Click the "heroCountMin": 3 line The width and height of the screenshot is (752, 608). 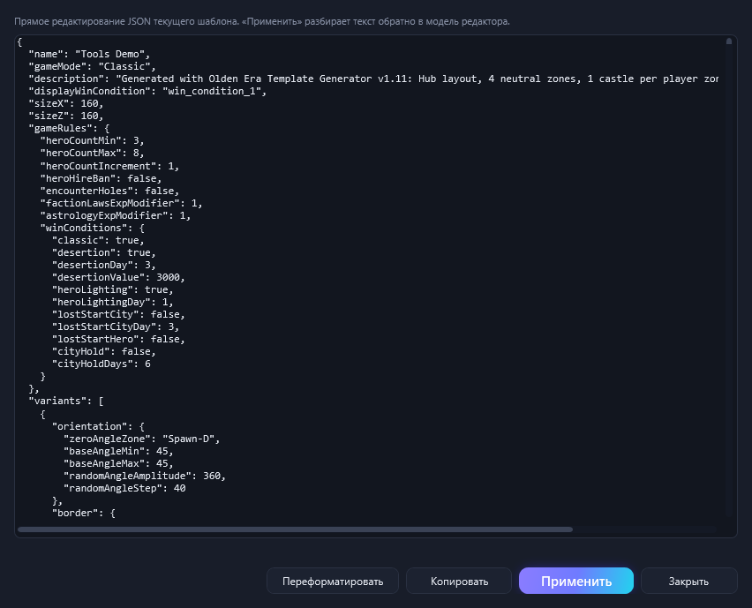point(92,140)
